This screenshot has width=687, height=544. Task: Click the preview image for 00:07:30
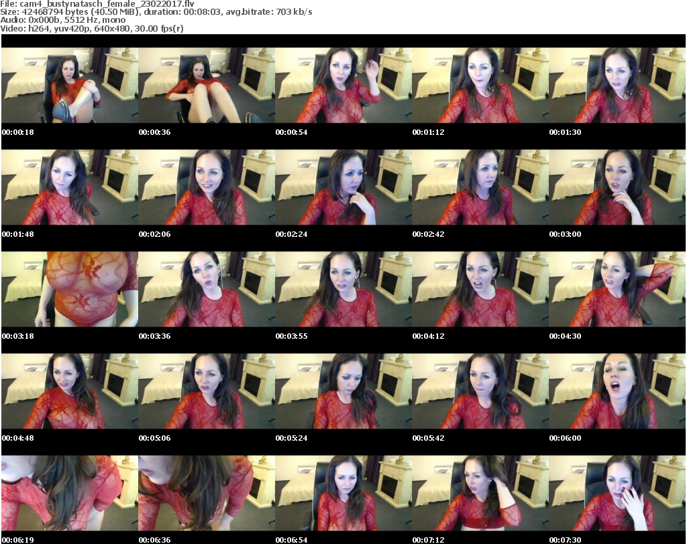click(617, 493)
